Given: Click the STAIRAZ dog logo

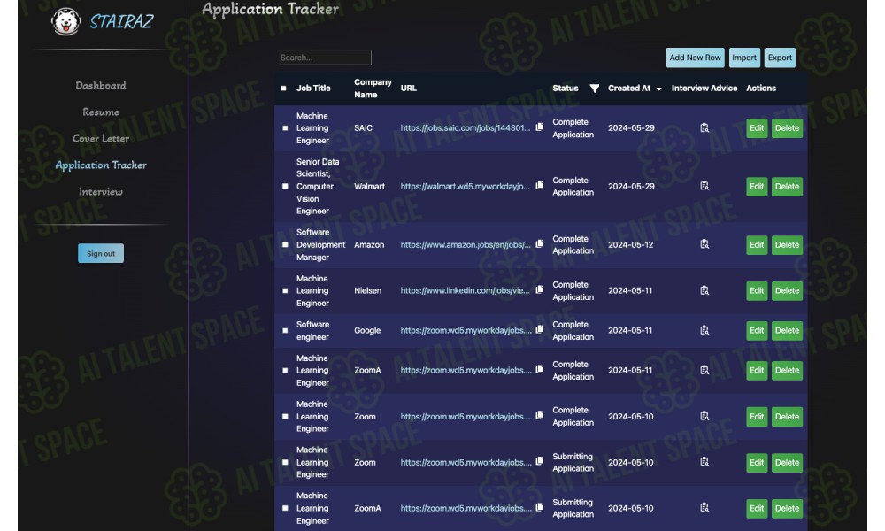Looking at the screenshot, I should tap(66, 21).
